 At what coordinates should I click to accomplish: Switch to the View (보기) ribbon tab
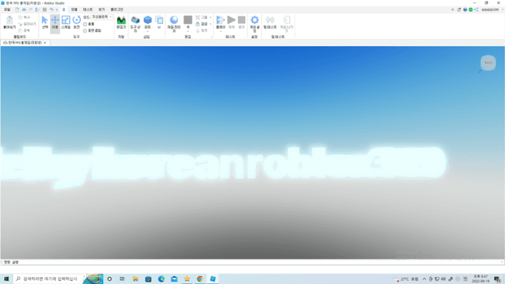[101, 9]
